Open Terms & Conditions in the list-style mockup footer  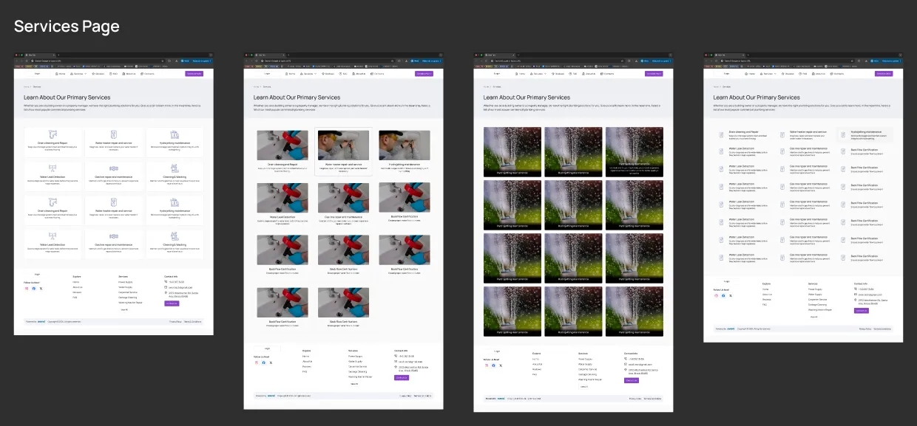point(882,329)
